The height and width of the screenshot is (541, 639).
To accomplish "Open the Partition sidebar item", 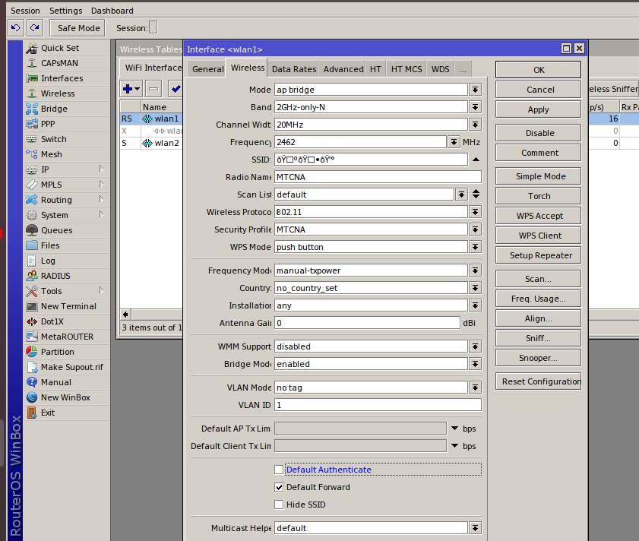I will point(57,352).
